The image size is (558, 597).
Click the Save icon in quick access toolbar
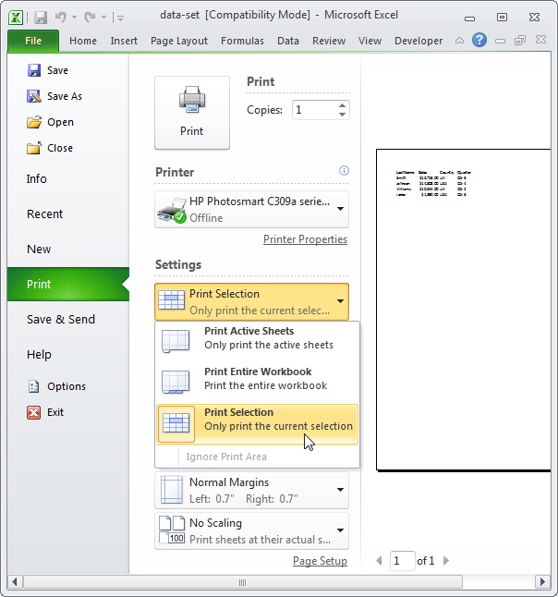pos(41,18)
